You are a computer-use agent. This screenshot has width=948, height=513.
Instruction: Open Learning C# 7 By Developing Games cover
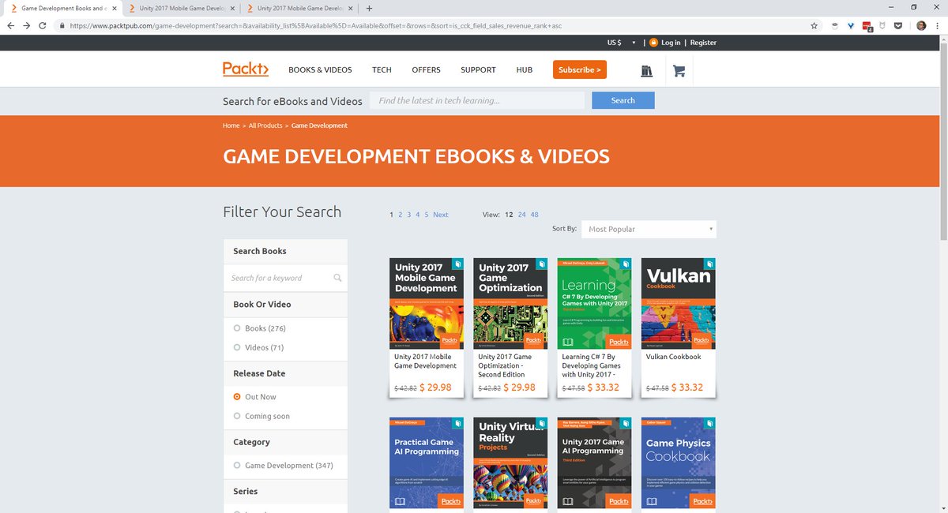(x=594, y=303)
